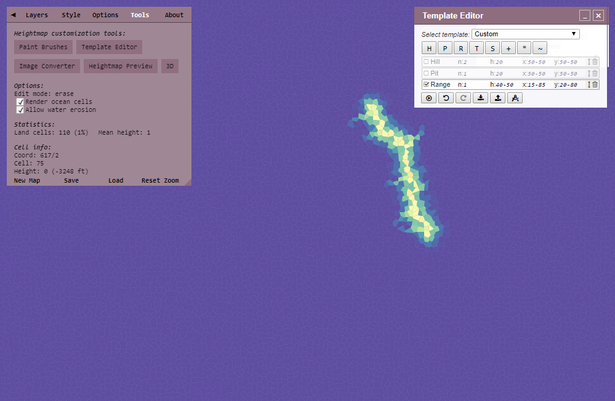Uncheck Render ocean cells
Viewport: 615px width, 401px height.
click(21, 101)
